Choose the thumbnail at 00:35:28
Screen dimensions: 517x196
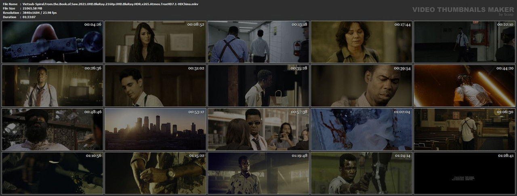tap(258, 86)
